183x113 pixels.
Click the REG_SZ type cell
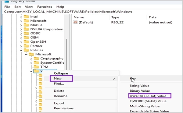[x=117, y=22]
